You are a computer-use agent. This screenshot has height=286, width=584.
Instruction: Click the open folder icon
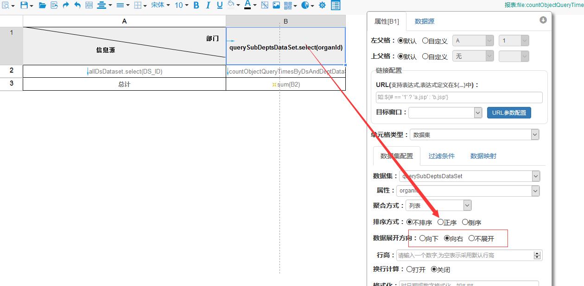(42, 6)
